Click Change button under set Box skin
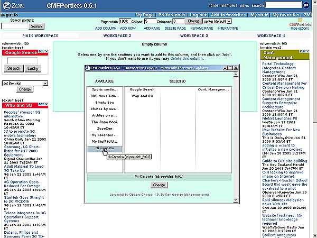 pyautogui.click(x=25, y=89)
